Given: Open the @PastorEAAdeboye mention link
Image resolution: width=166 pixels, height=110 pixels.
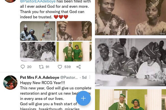Looking at the screenshot, I should point(38,1).
